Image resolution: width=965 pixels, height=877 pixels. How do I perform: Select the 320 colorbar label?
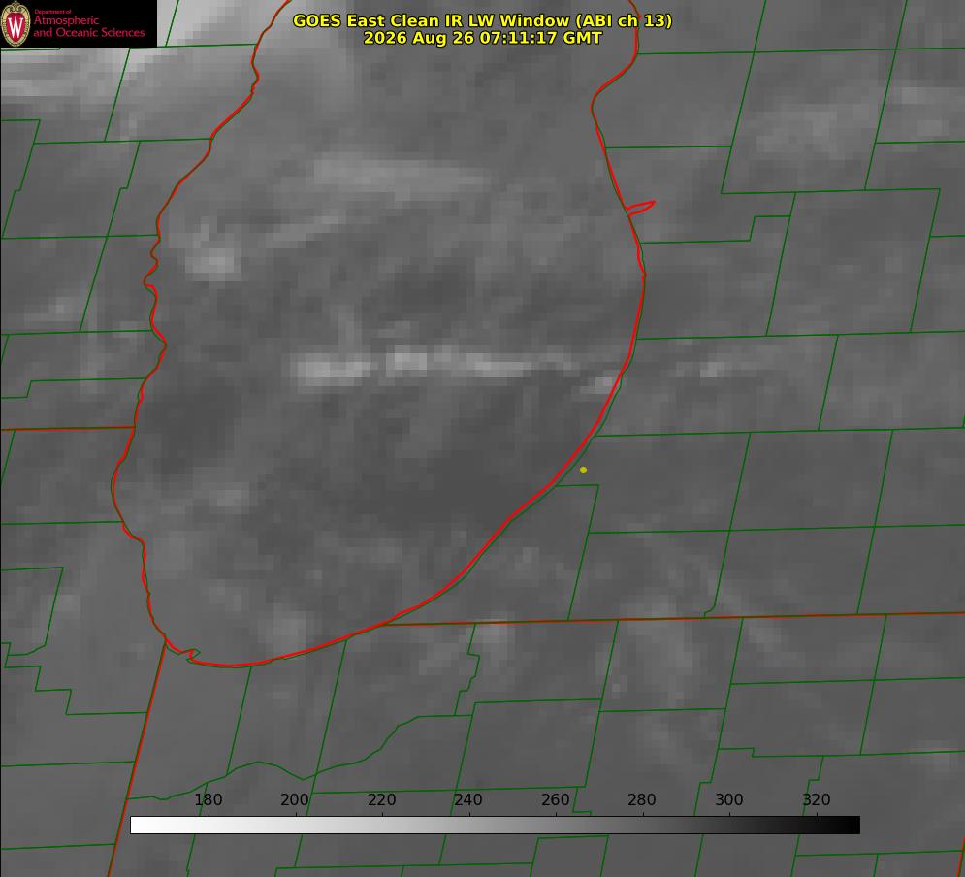pos(817,799)
